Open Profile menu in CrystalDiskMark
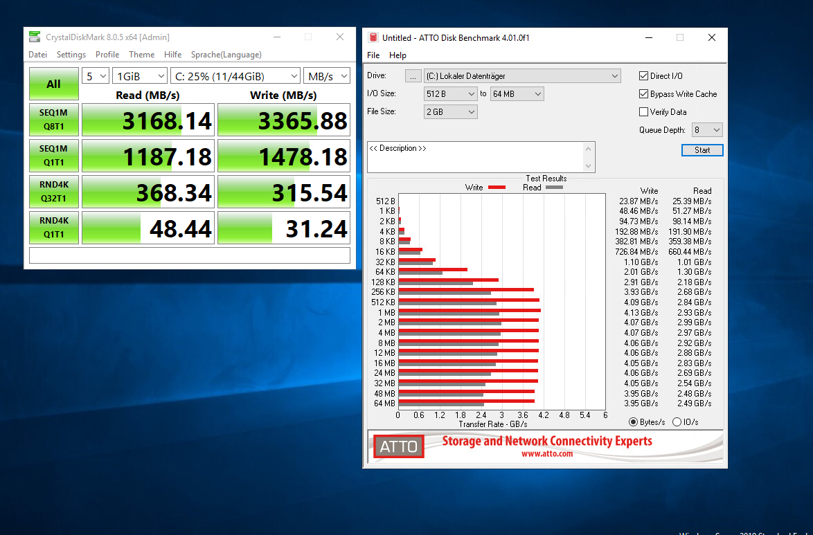This screenshot has width=813, height=535. 107,55
